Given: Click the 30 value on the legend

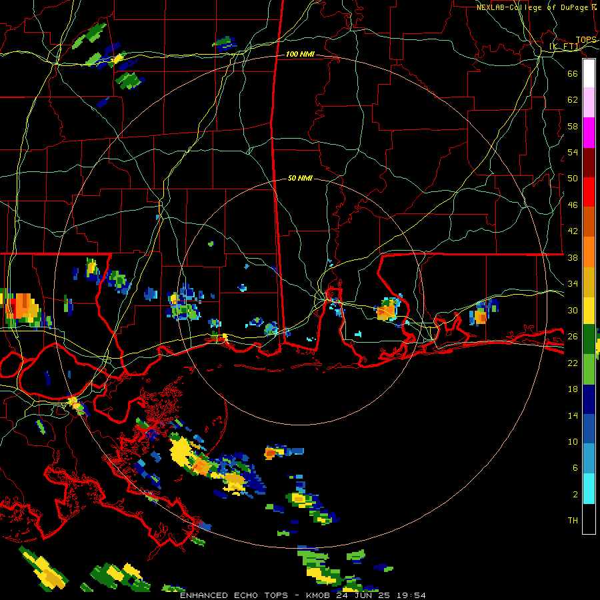Looking at the screenshot, I should pos(573,310).
